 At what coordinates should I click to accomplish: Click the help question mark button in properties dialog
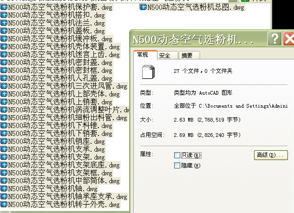click(274, 39)
